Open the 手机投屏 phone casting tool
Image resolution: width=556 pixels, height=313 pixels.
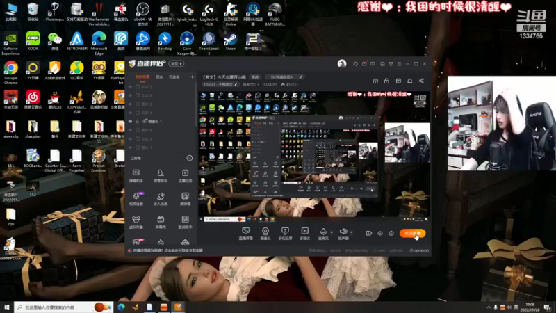285,234
